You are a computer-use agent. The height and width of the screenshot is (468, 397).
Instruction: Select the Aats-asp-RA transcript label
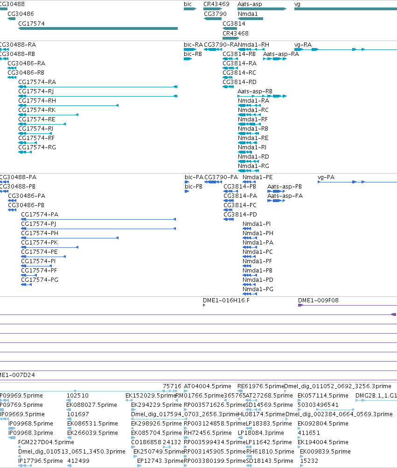coord(281,54)
